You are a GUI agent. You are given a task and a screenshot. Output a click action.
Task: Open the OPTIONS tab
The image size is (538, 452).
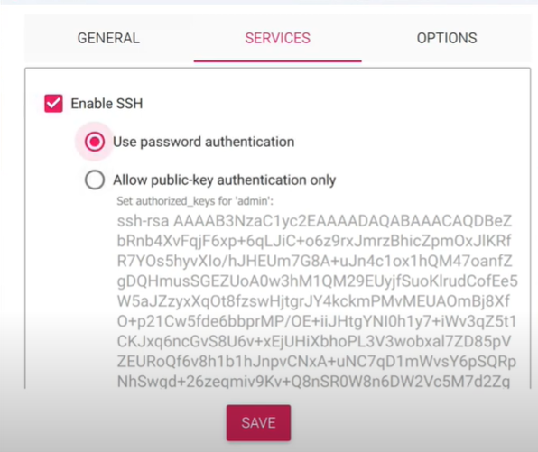tap(447, 38)
